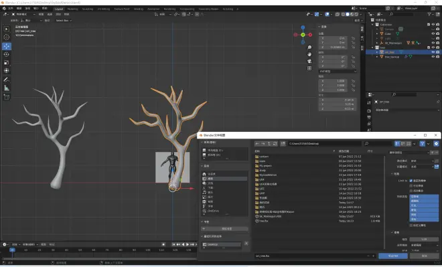This screenshot has width=442, height=267.
Task: Switch to the Sculpting workspace tab
Action: (x=87, y=9)
